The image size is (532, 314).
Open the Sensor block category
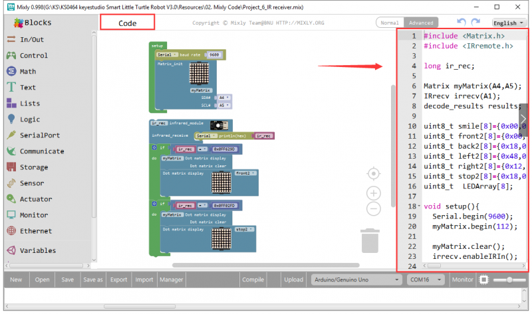point(25,183)
